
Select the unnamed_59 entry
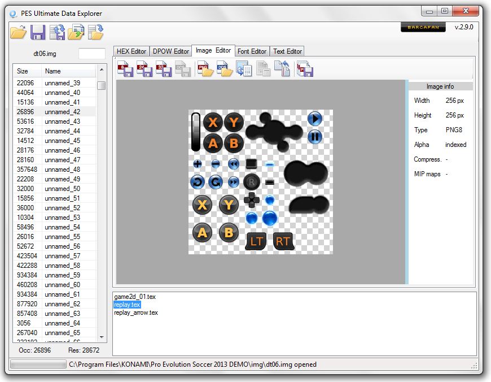[x=55, y=275]
